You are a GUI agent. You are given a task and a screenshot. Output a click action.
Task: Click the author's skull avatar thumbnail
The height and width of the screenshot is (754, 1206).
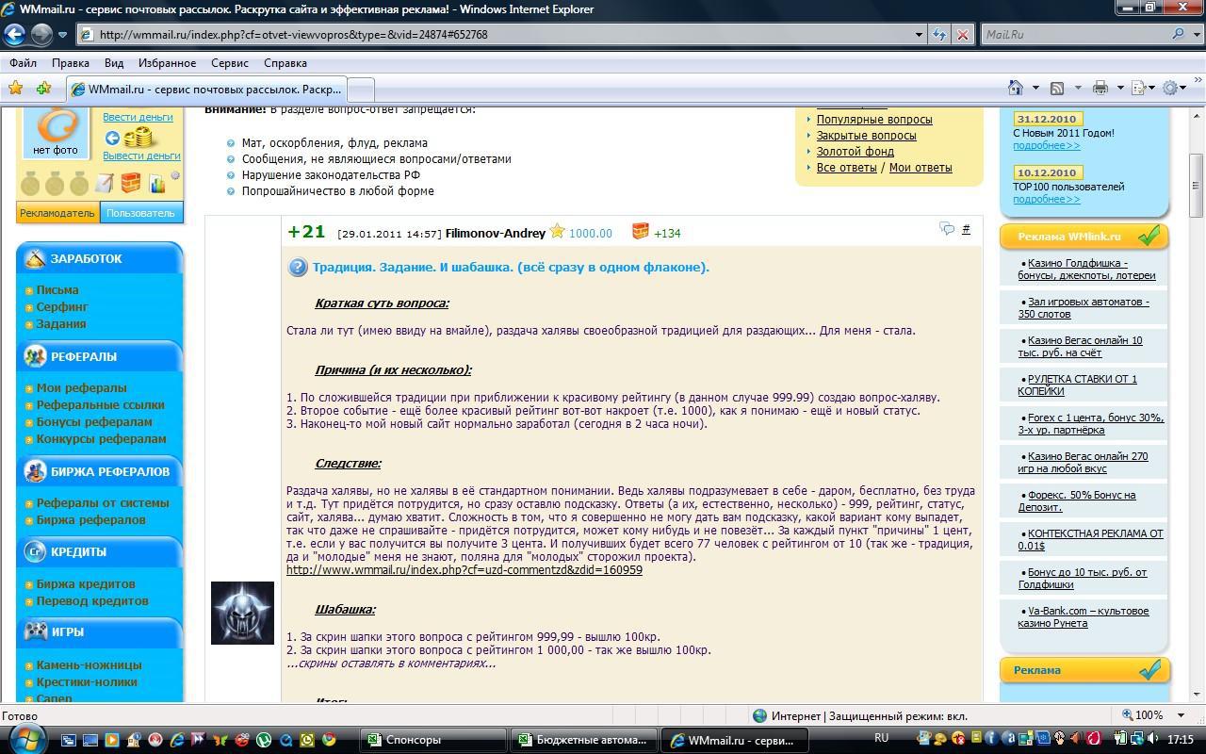click(x=242, y=613)
